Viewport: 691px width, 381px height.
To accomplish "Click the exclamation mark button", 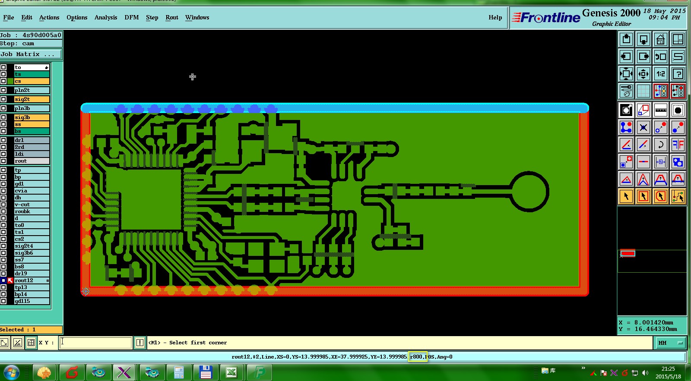I will coord(139,343).
